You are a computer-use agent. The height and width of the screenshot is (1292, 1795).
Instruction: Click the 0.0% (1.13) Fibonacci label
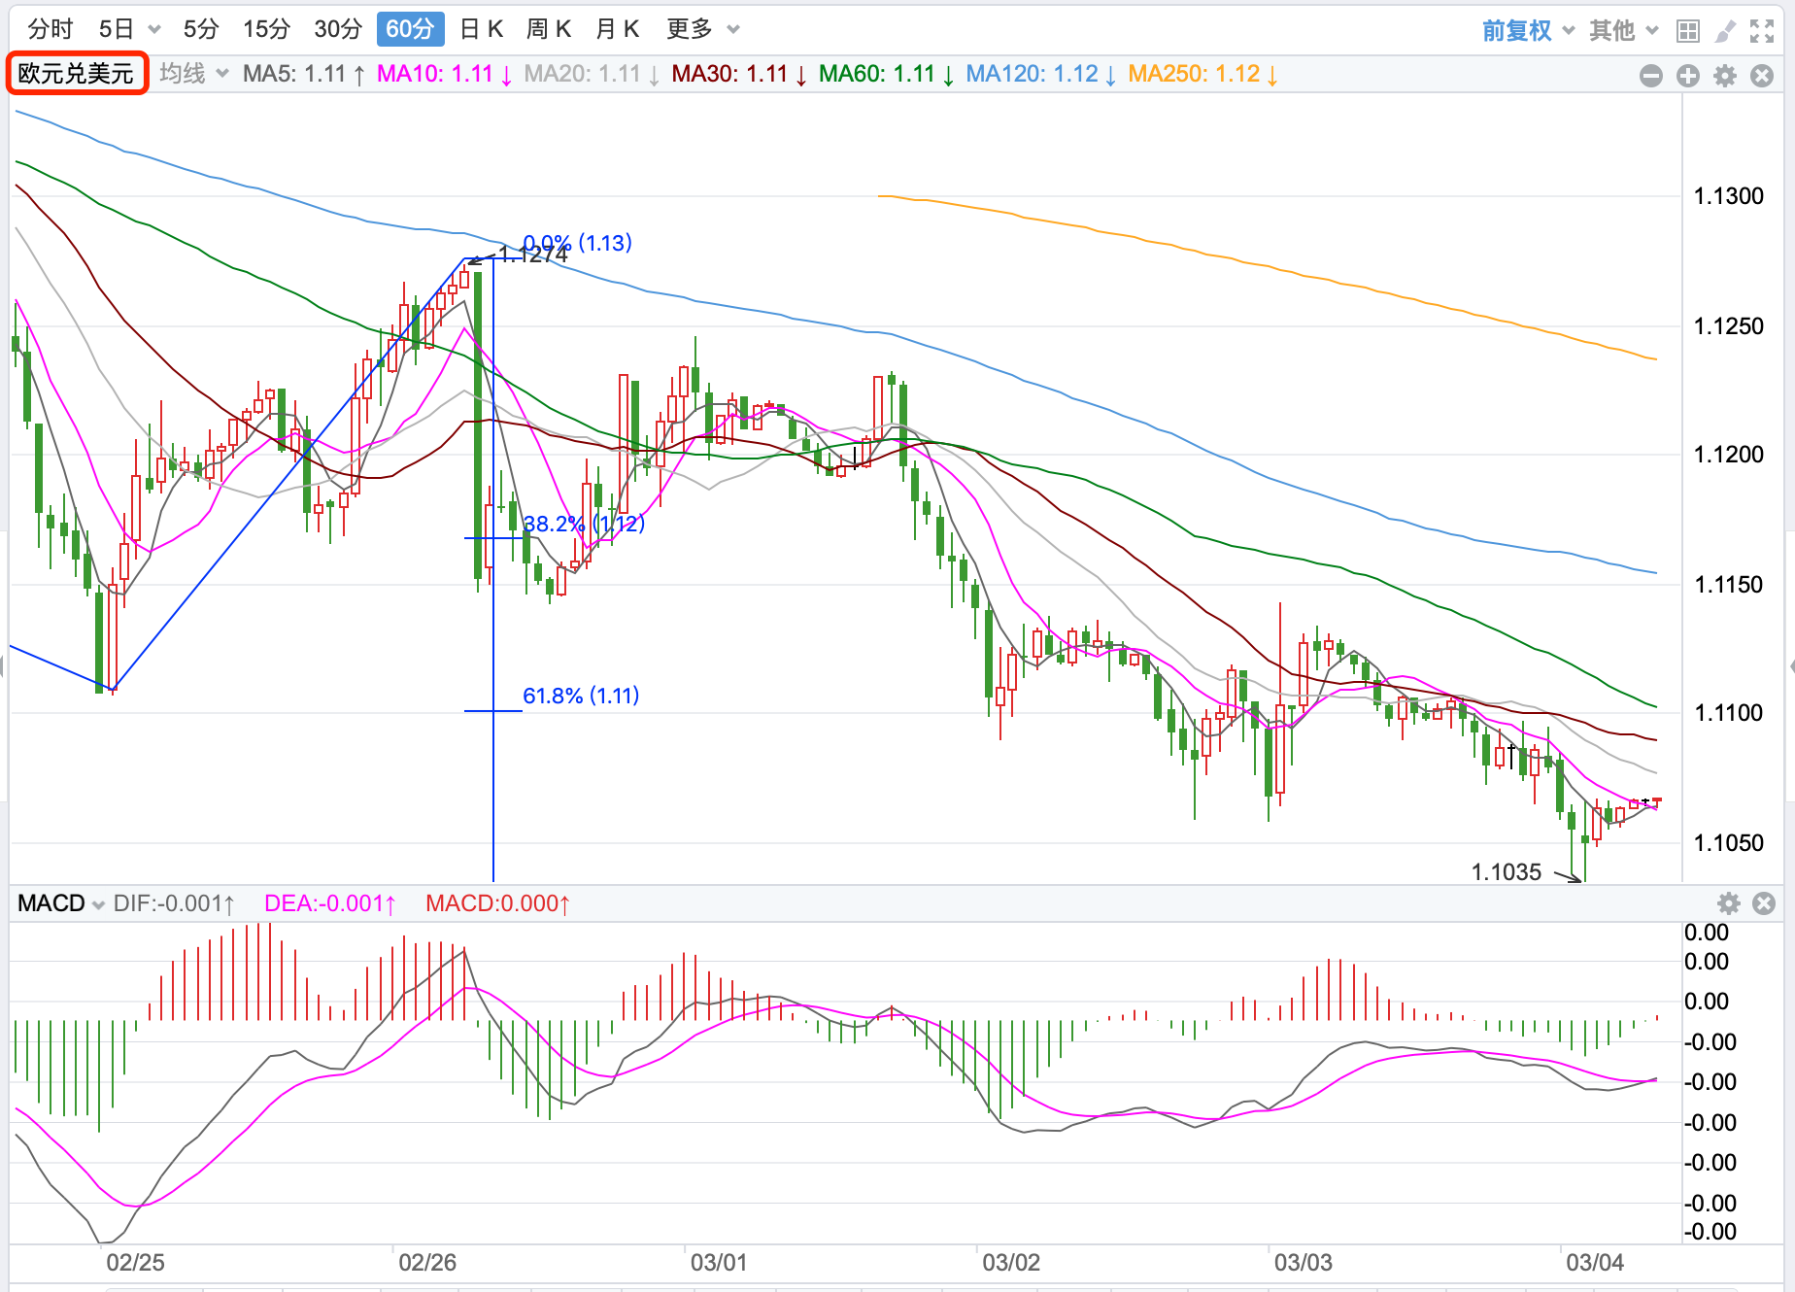click(578, 242)
